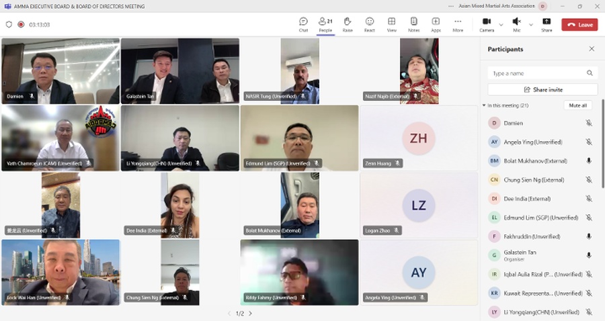Open the React emoji menu
Viewport: 605px width, 321px height.
coord(370,24)
